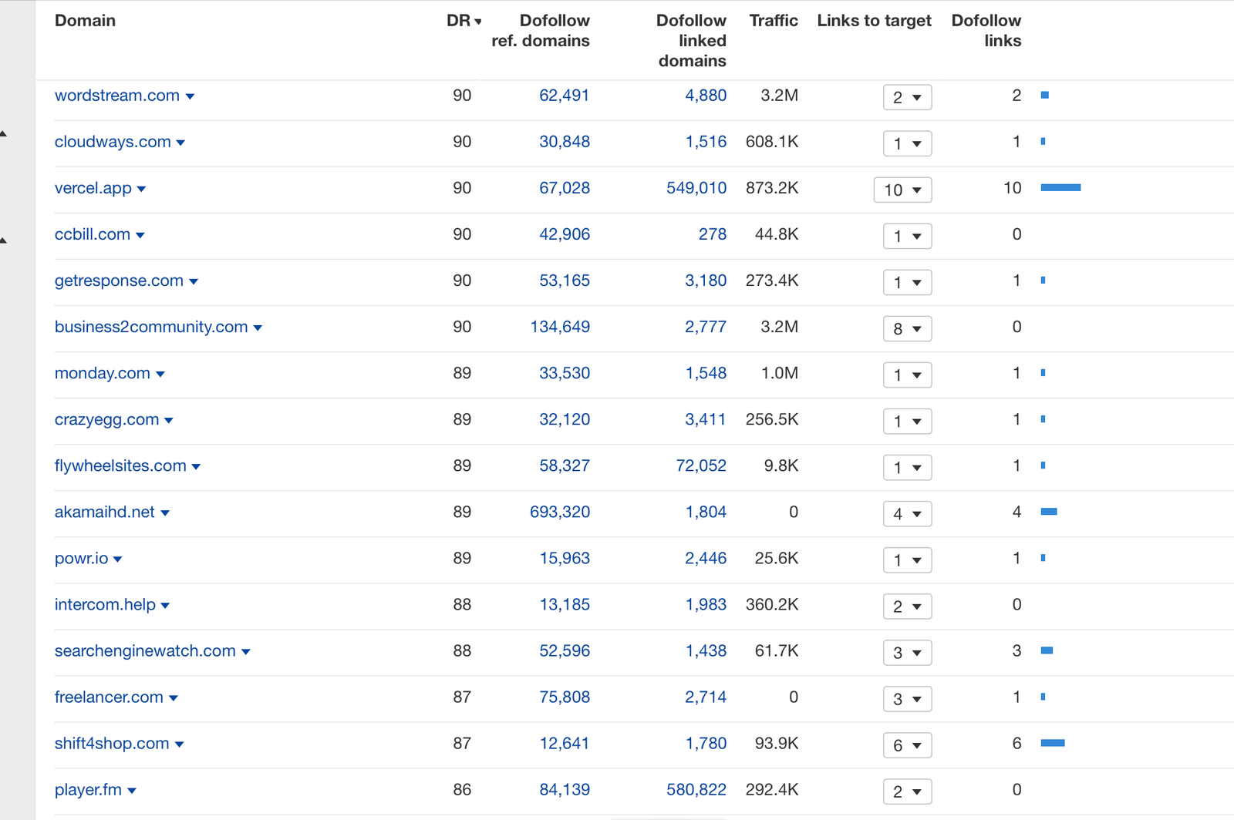Image resolution: width=1234 pixels, height=820 pixels.
Task: Expand the 4 links dropdown for akamaihd.net
Action: 907,513
